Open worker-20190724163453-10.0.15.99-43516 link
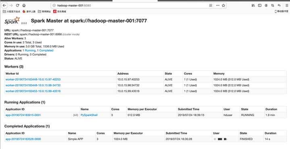290x149 pixels. [x=33, y=91]
